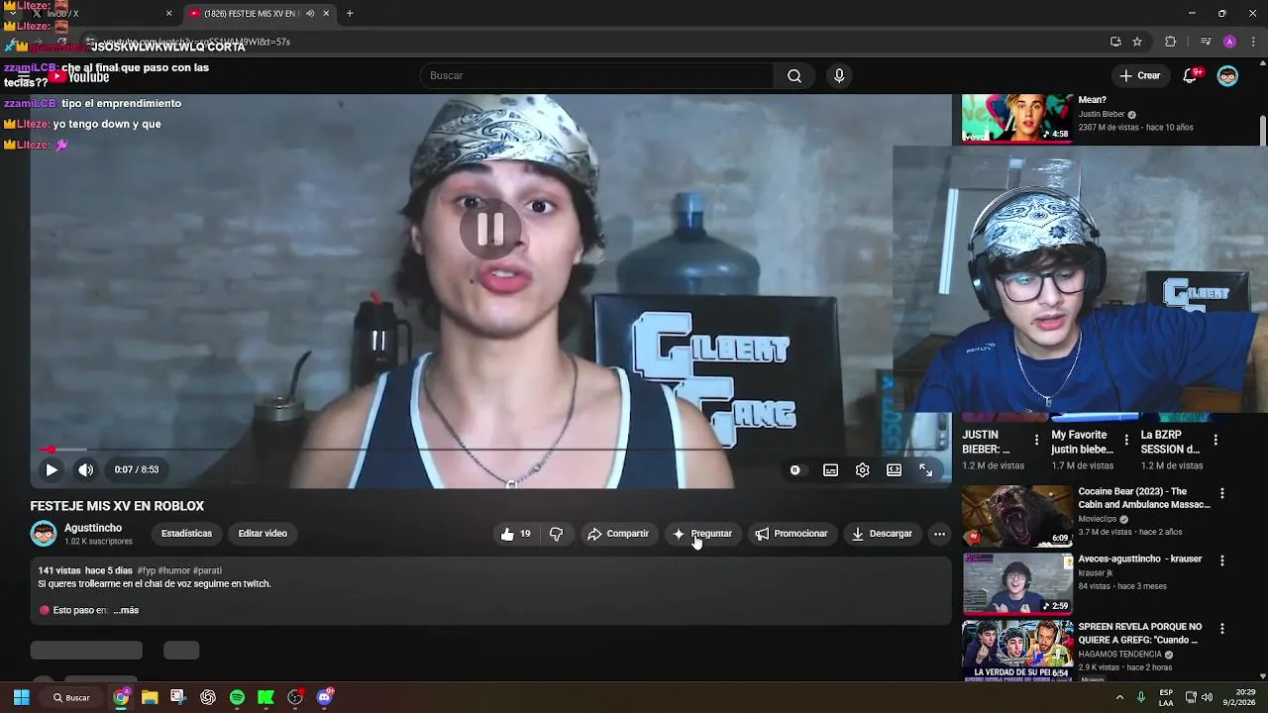This screenshot has height=713, width=1268.
Task: Open more actions menu beside Descargar
Action: click(939, 534)
